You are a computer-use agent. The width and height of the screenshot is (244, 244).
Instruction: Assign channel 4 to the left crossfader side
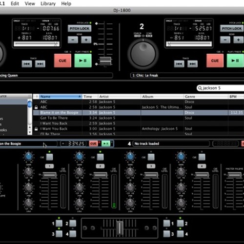[x=73, y=234]
